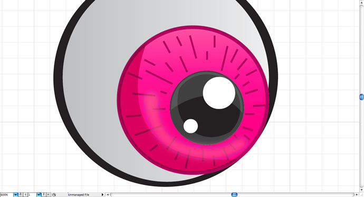
Task: Go to the next artboard
Action: [44, 195]
